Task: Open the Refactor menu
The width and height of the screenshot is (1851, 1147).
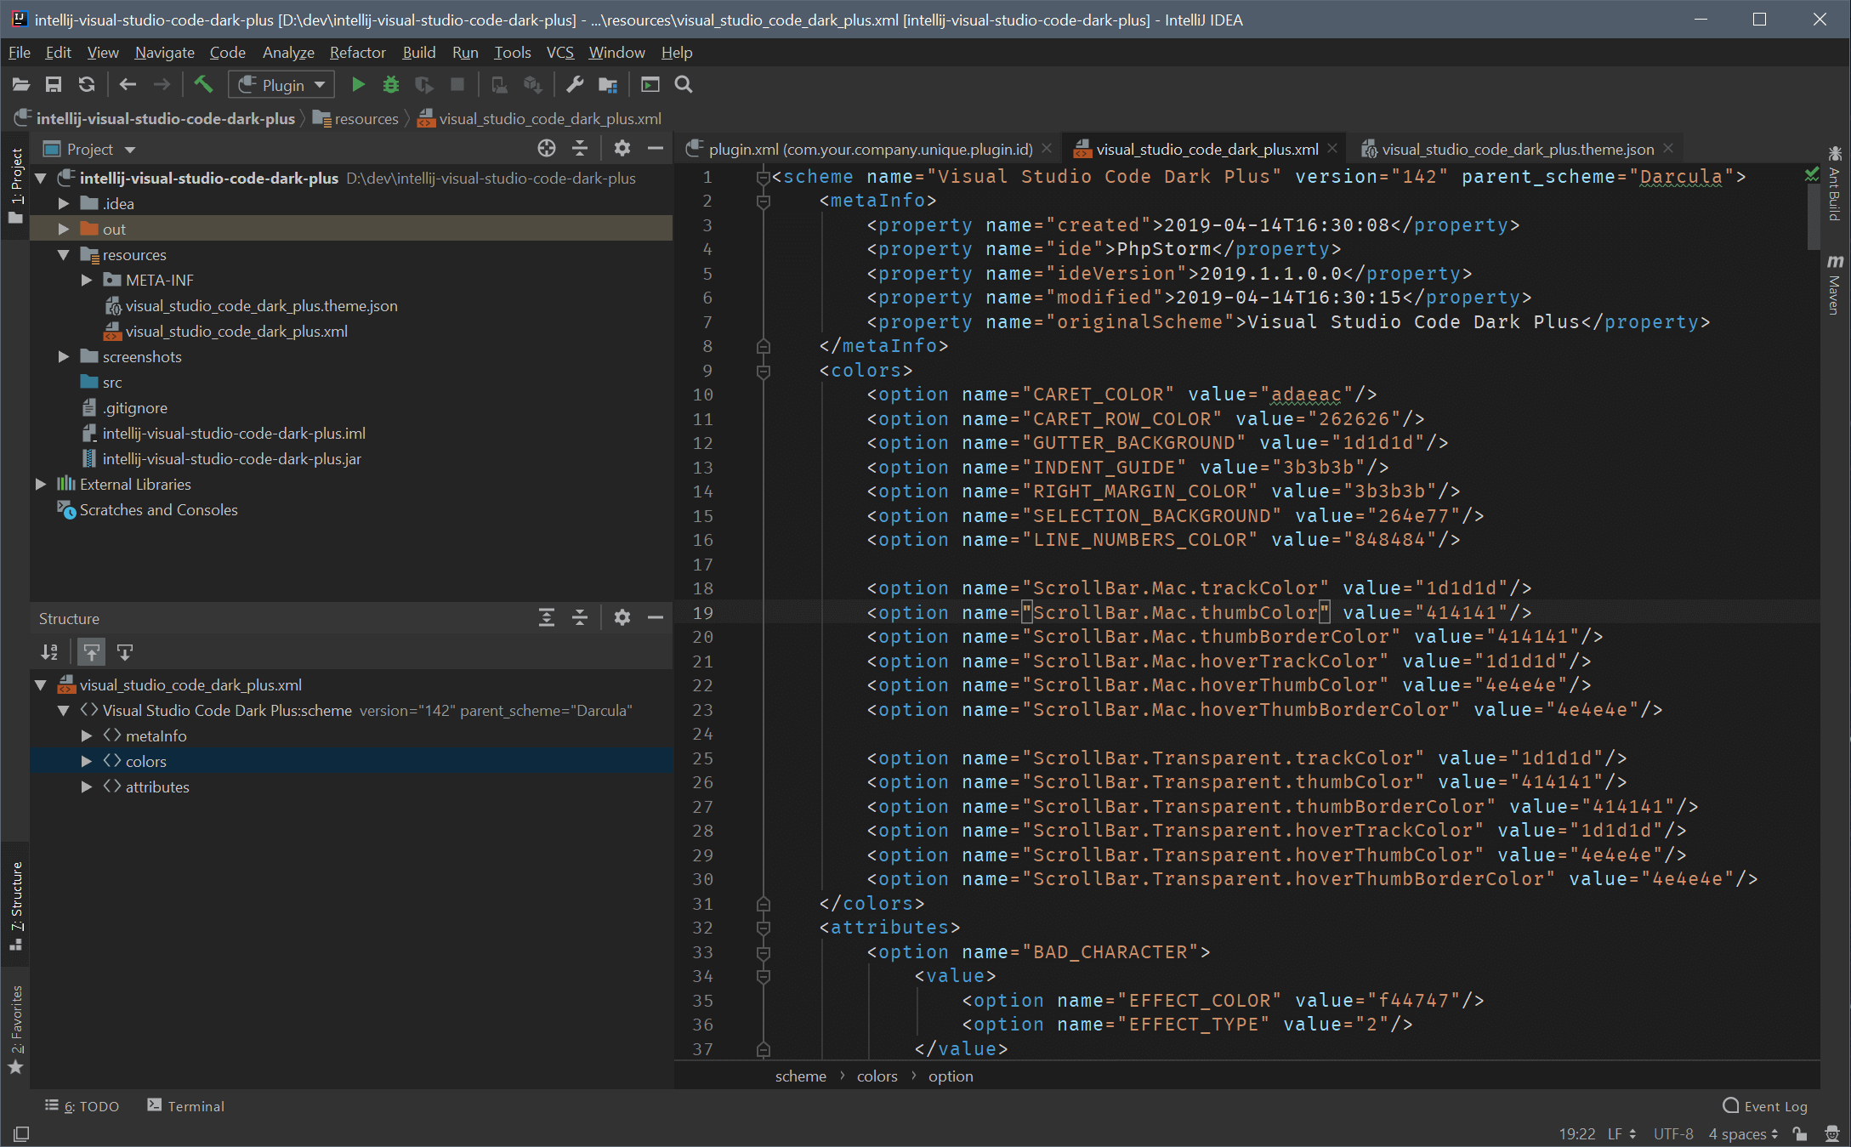Action: click(357, 53)
